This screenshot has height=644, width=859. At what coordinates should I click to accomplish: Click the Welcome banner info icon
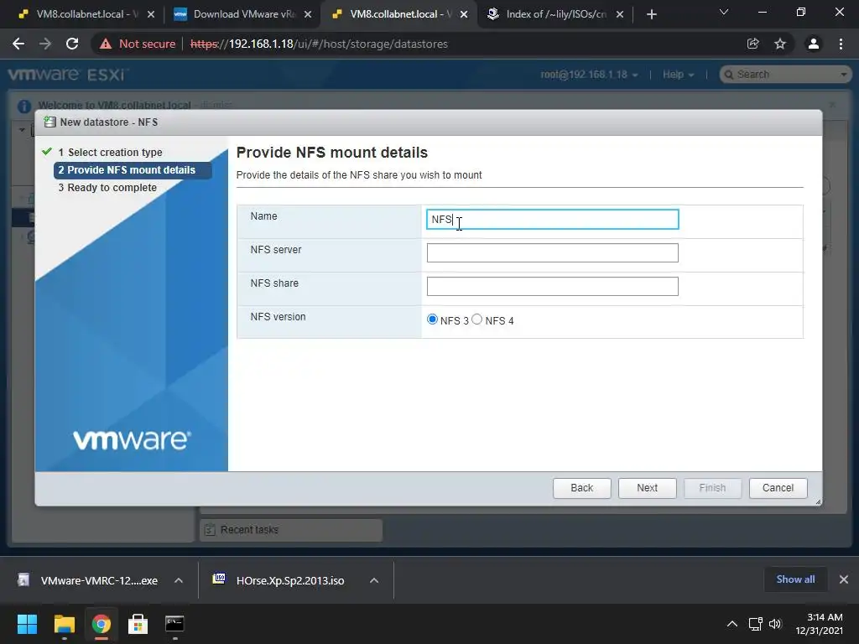coord(24,106)
